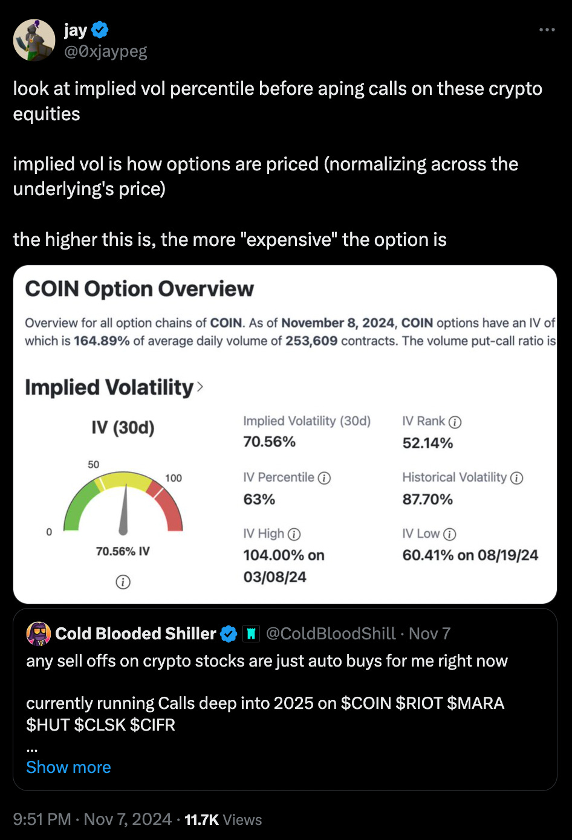Click the info icon below the IV gauge
572x840 pixels.
tap(123, 582)
